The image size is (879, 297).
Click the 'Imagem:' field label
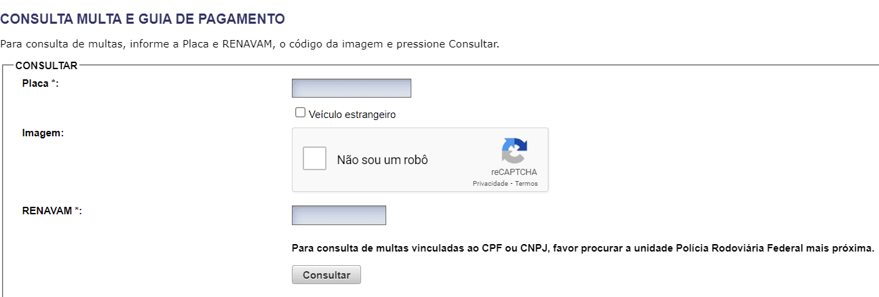(43, 133)
